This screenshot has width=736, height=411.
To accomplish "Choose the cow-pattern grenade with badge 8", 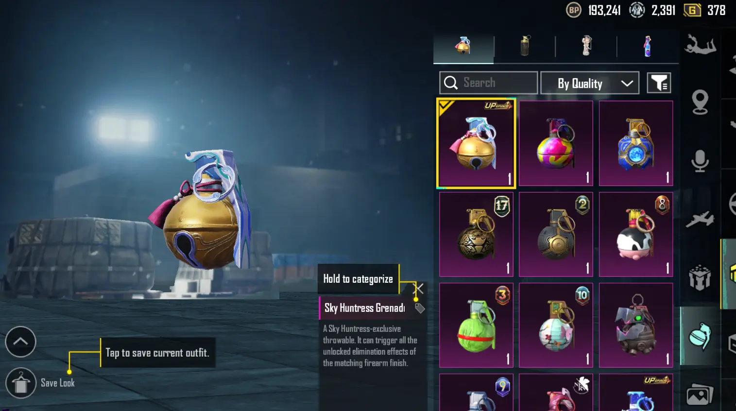I will 636,234.
